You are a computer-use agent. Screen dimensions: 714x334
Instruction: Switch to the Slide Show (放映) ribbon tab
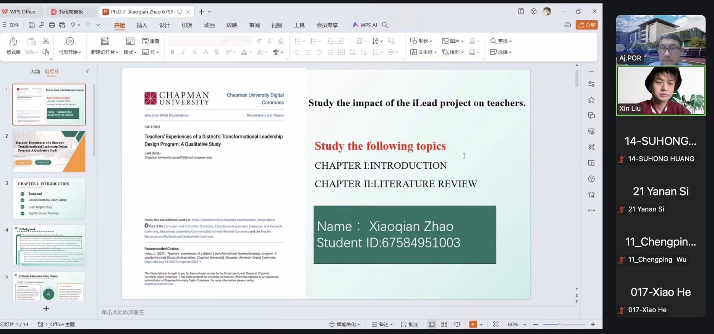click(x=232, y=25)
